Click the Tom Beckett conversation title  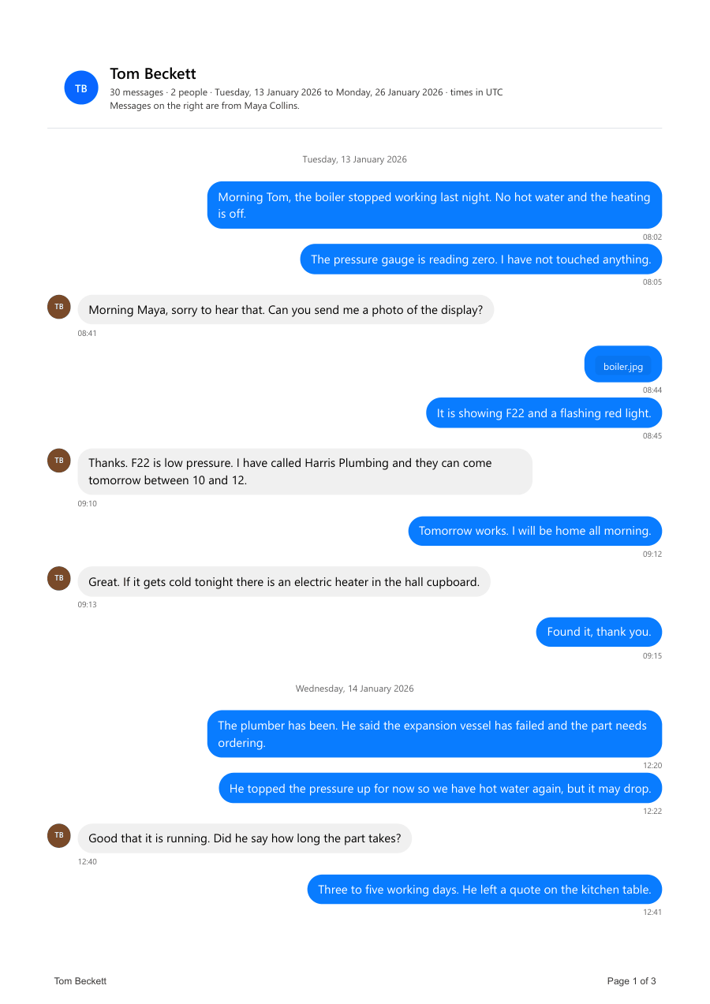tap(153, 74)
